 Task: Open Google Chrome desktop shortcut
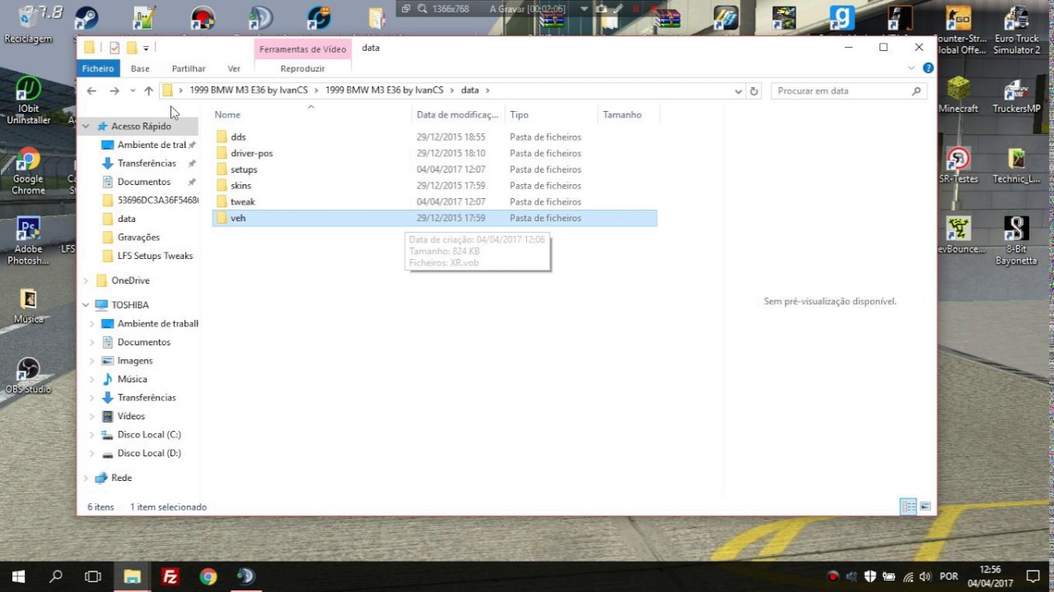click(x=28, y=172)
